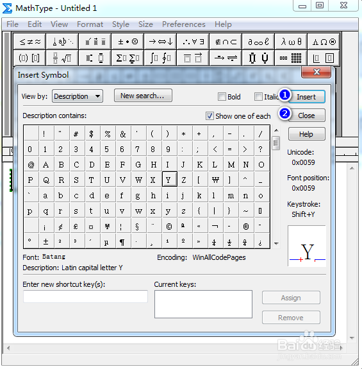Select the @ symbol in grid

tap(31, 164)
